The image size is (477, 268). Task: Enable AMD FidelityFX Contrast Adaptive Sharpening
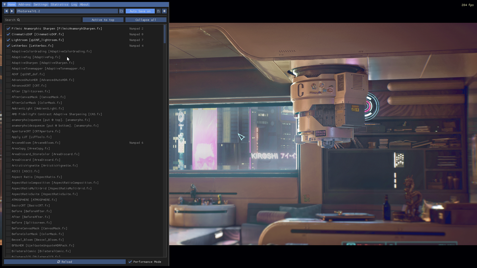point(8,114)
